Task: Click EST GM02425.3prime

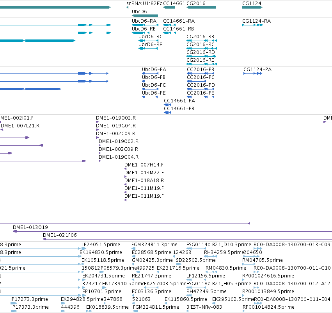Action: point(133,264)
